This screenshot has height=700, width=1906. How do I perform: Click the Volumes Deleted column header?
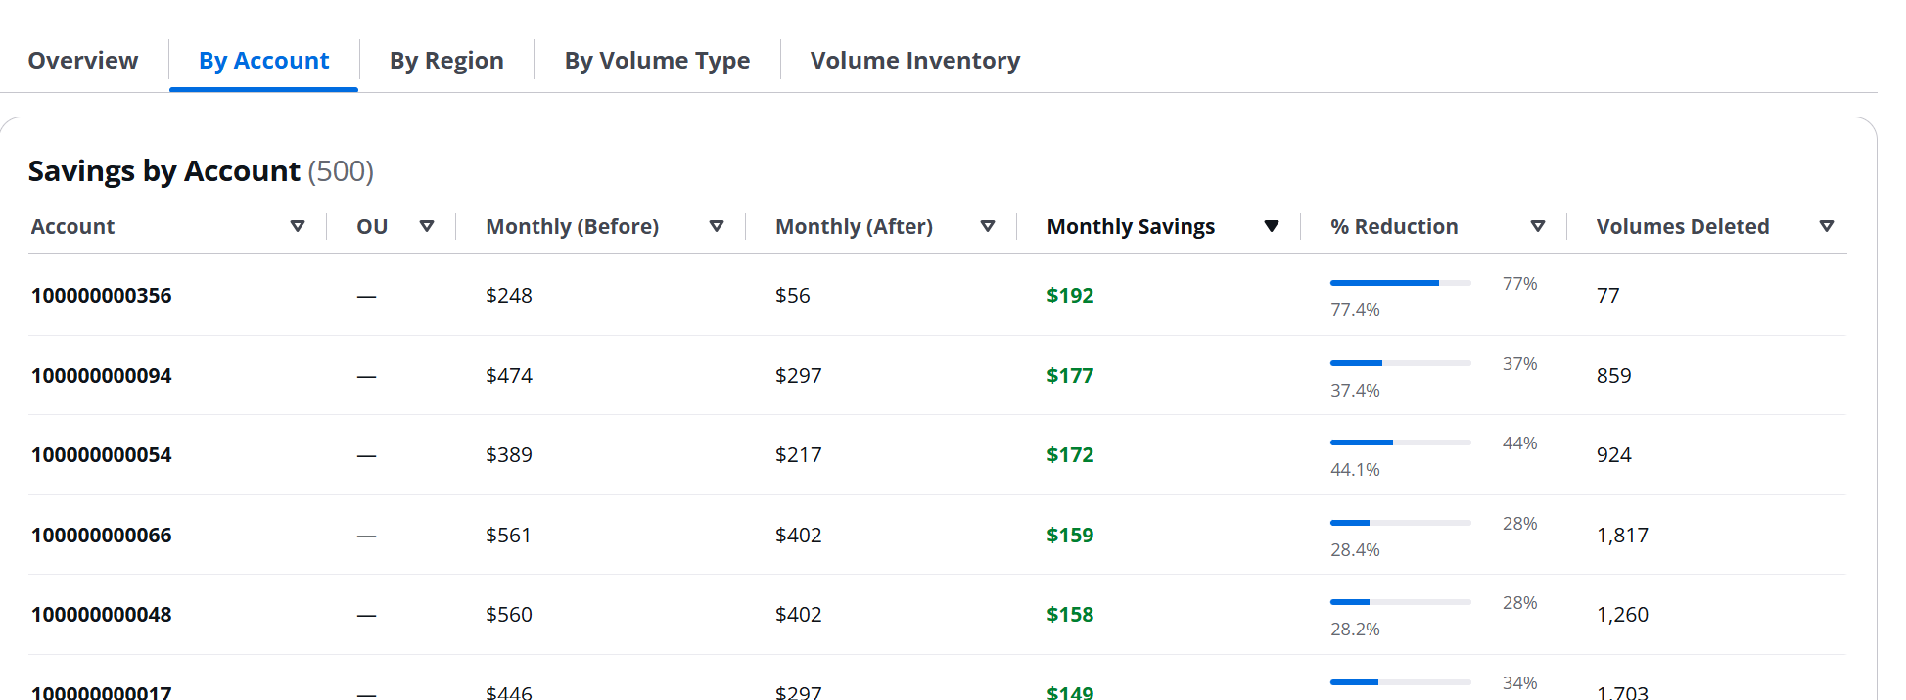(1683, 226)
